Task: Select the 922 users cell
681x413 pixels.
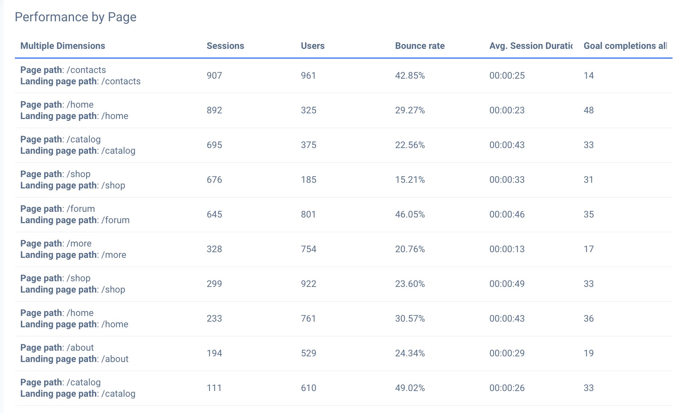Action: coord(308,284)
